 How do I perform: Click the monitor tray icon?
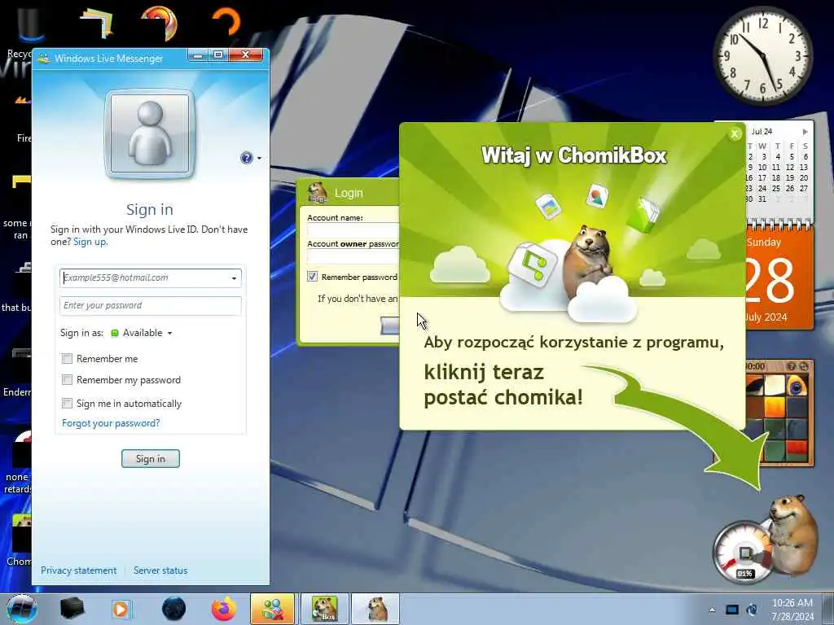[x=732, y=610]
